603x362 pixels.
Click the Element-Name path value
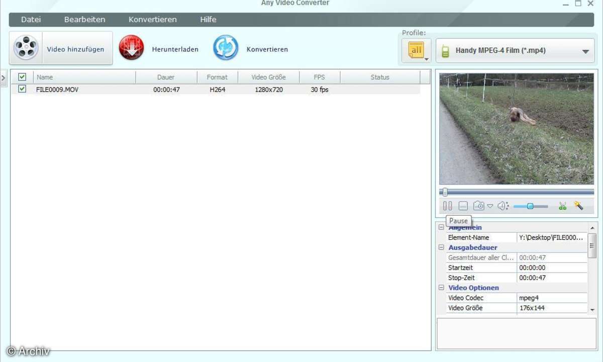(552, 237)
